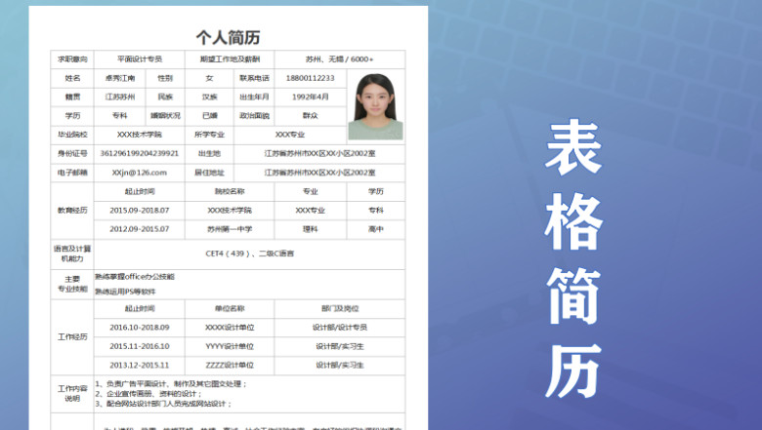Click the "联系电话" label
762x430 pixels.
254,78
